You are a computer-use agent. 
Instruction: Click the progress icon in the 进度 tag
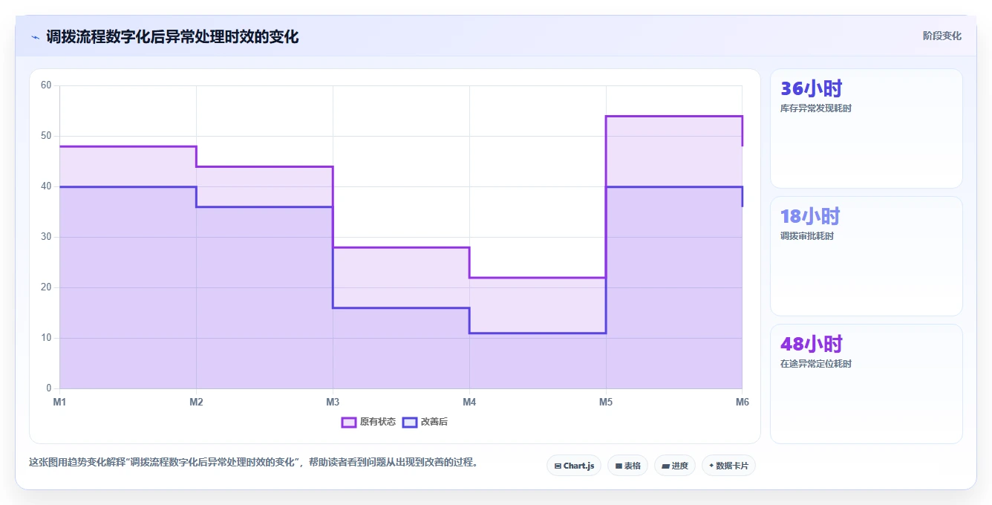coord(665,466)
